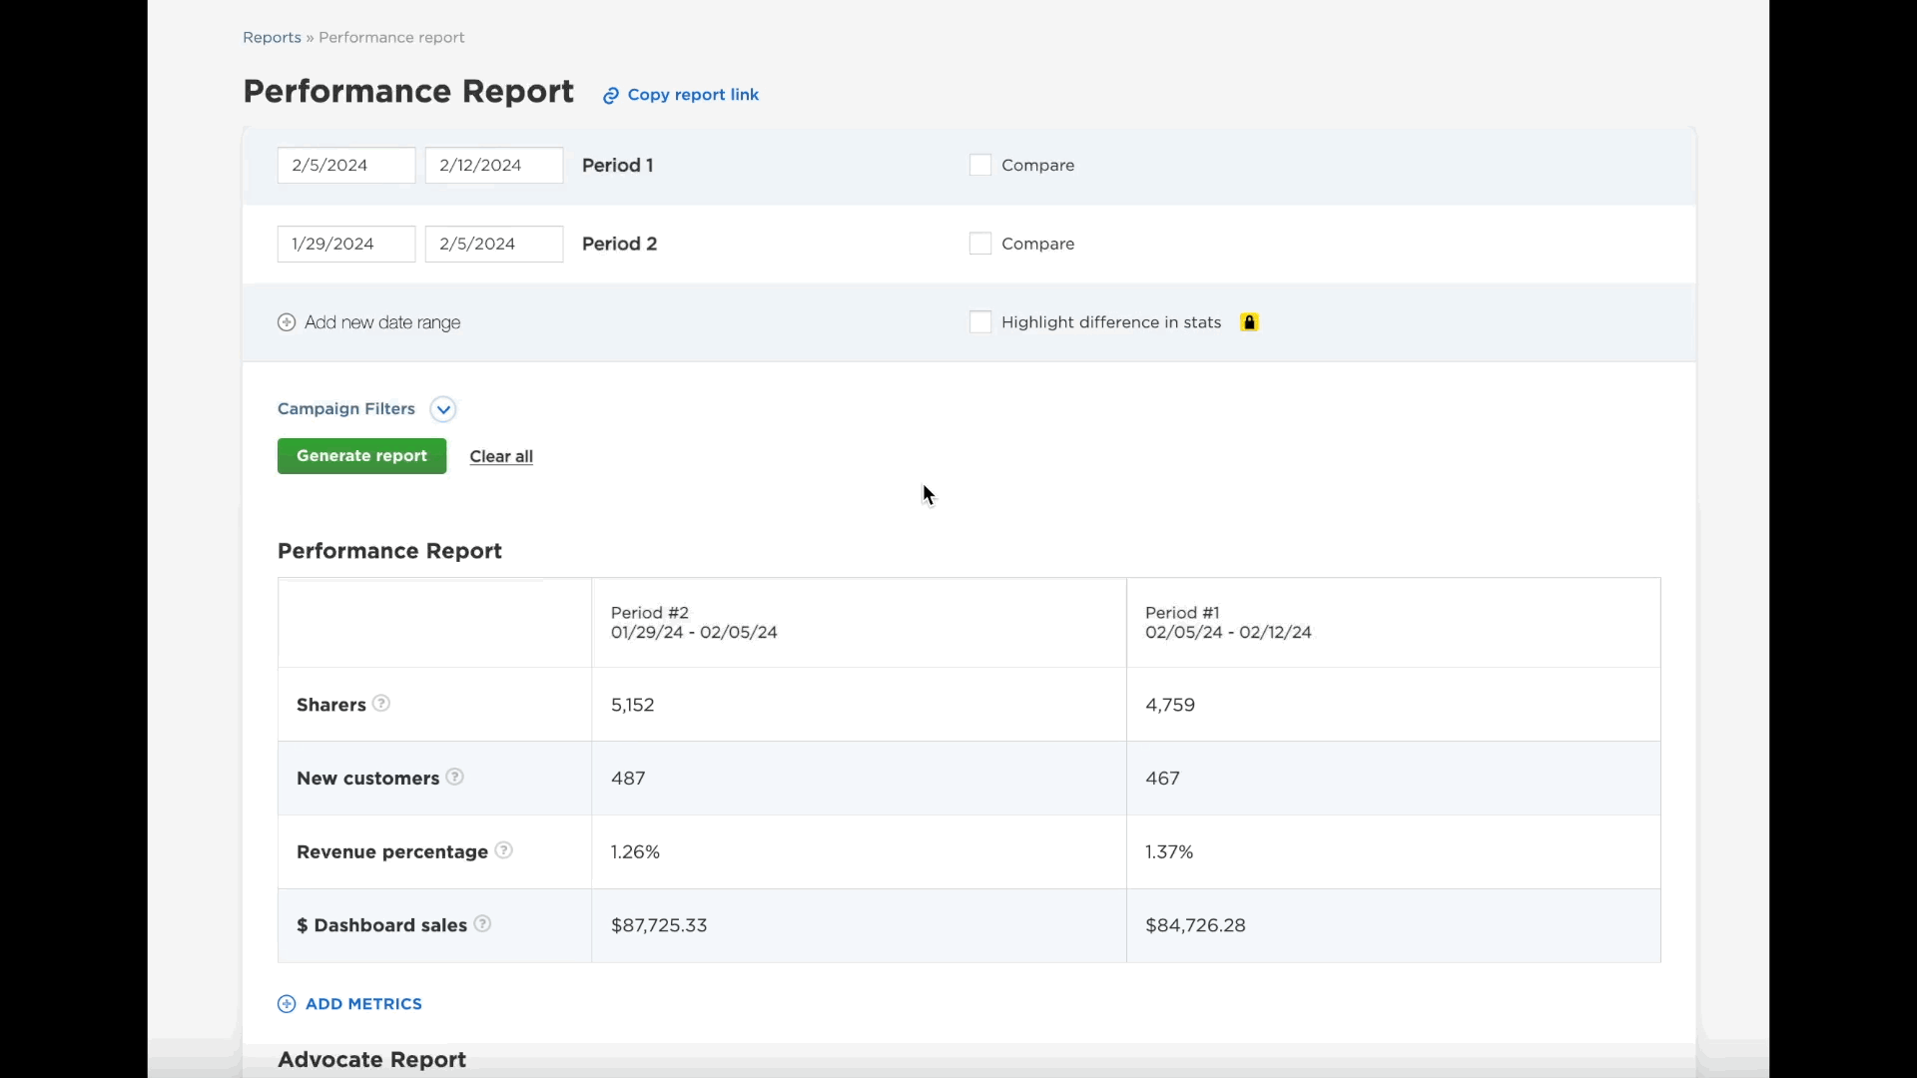Edit the Period 2 end date field
This screenshot has width=1917, height=1078.
point(494,244)
